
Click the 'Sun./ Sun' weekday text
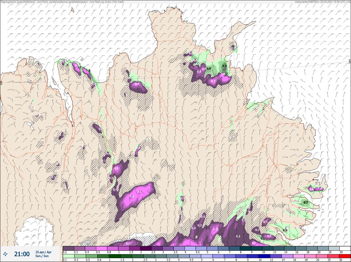point(42,256)
